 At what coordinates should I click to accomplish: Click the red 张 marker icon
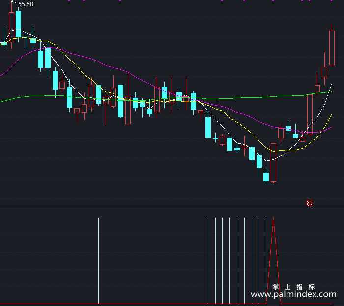click(x=309, y=203)
